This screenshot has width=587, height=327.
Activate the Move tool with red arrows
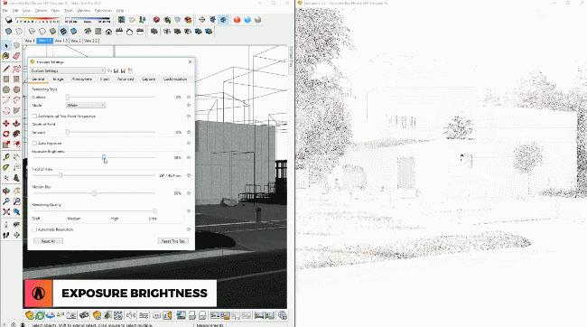click(x=6, y=123)
